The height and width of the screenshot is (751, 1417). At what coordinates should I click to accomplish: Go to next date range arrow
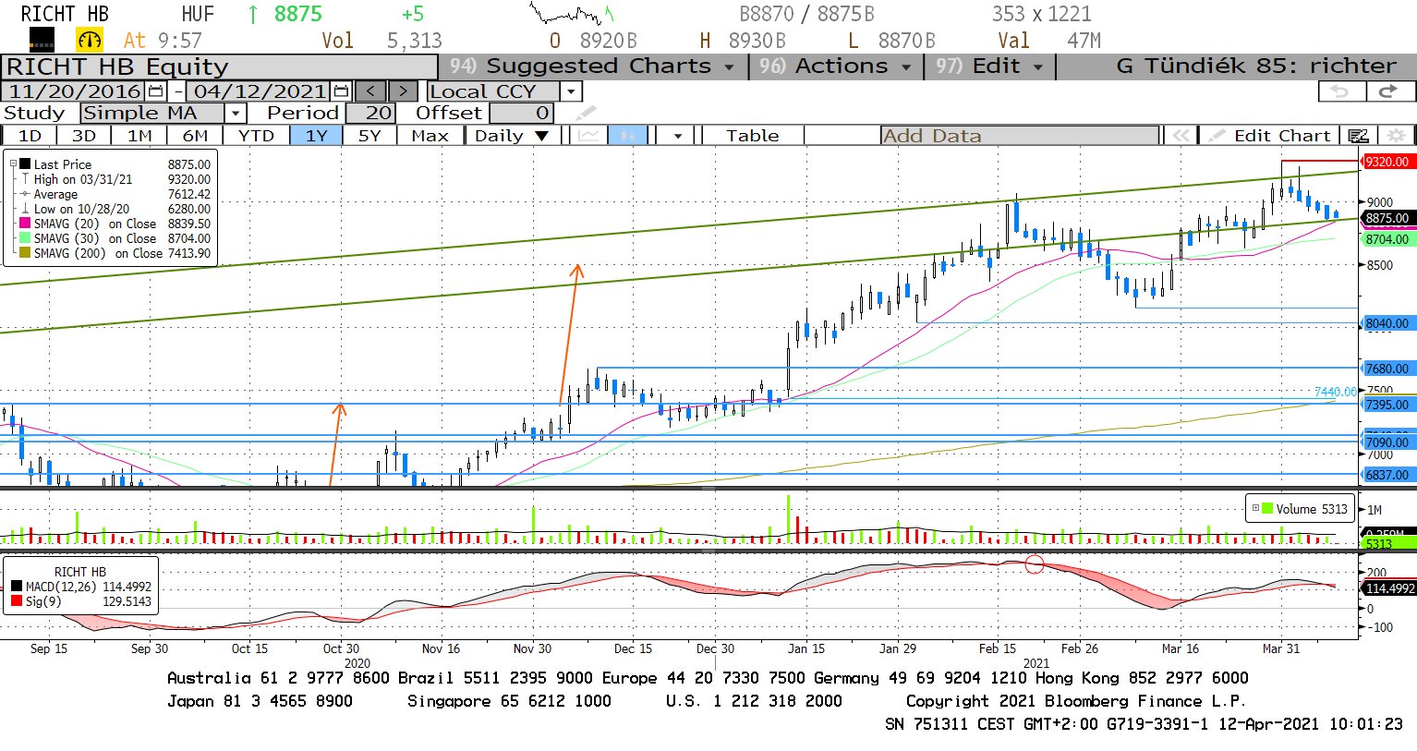[403, 91]
